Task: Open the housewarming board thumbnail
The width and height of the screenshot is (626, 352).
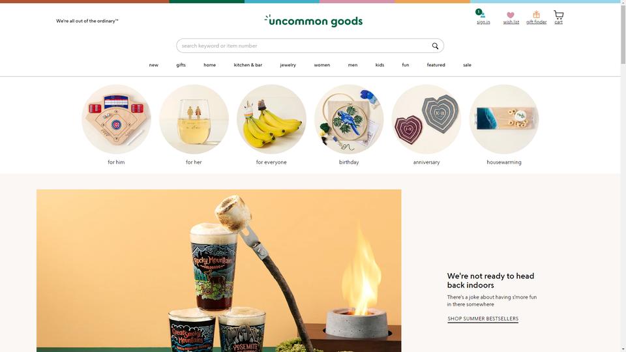Action: (x=504, y=119)
